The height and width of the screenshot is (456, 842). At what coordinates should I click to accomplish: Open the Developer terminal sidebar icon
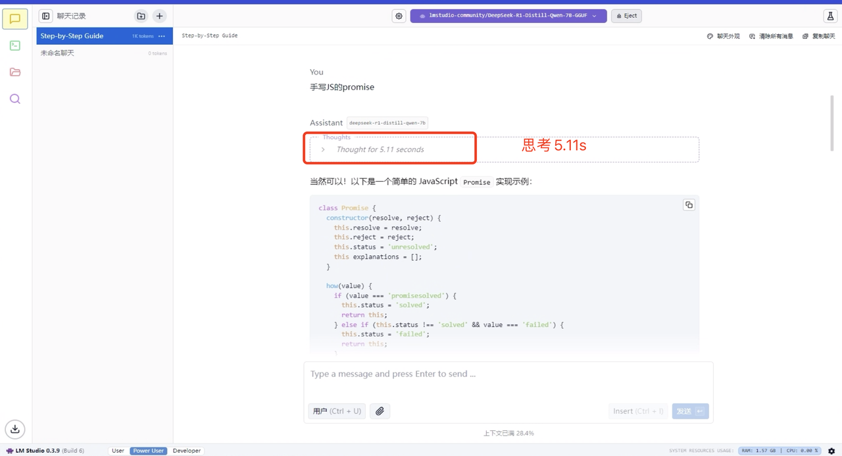(15, 45)
